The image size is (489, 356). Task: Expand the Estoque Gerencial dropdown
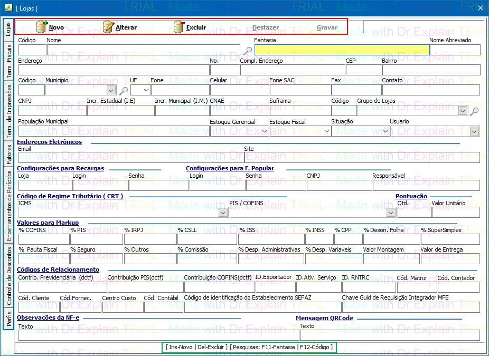(x=265, y=131)
